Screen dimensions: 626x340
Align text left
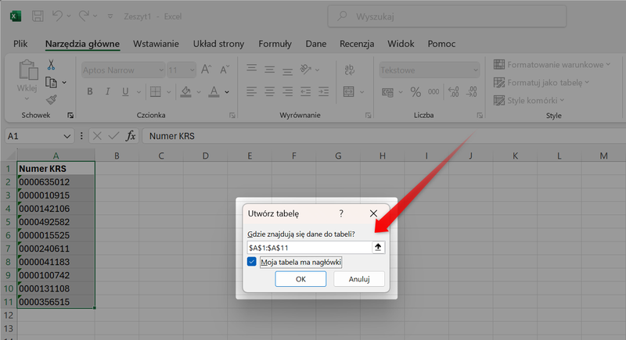[251, 91]
